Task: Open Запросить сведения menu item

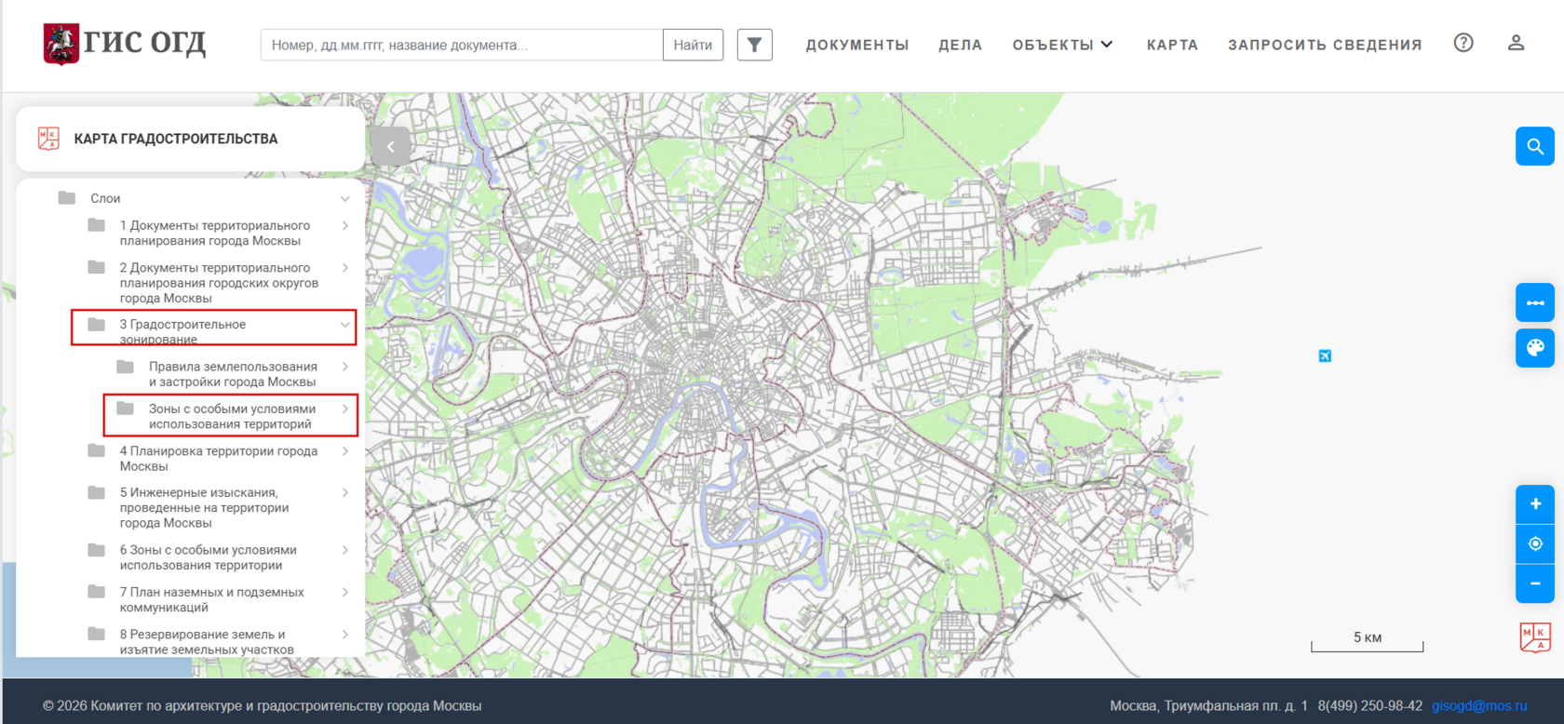Action: click(x=1325, y=45)
